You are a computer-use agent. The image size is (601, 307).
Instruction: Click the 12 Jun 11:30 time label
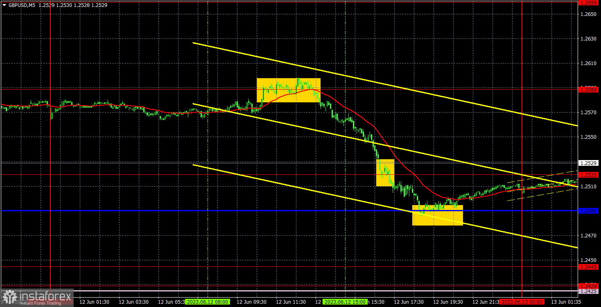291,302
